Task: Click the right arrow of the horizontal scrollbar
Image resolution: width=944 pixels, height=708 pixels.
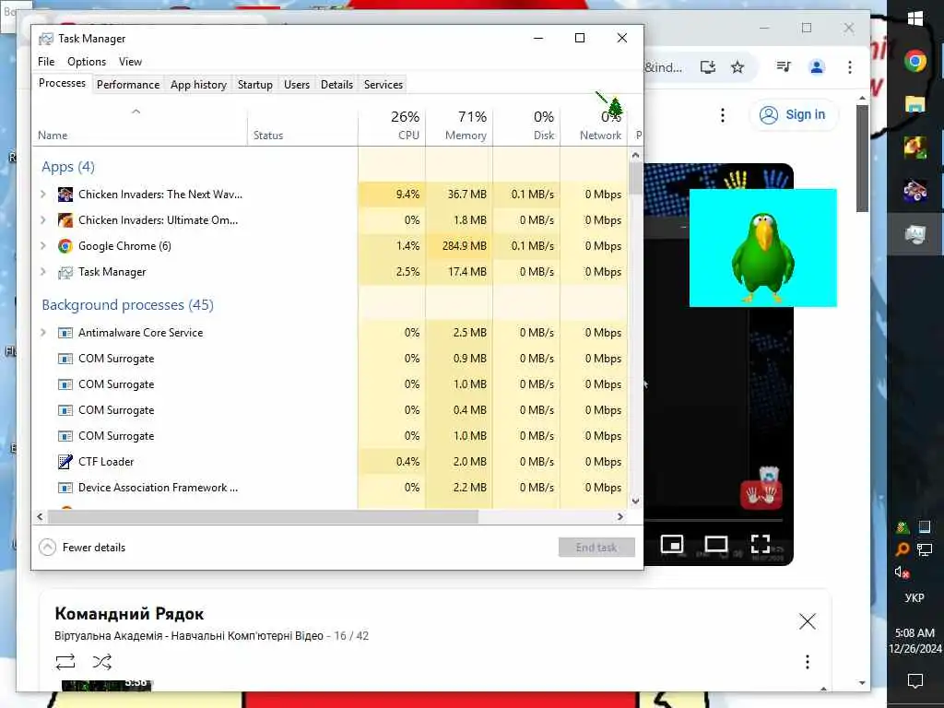Action: pos(620,516)
